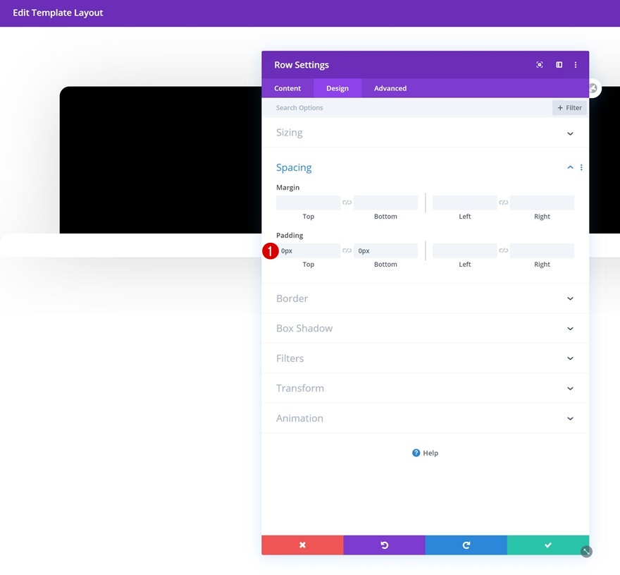Discard changes with red X button
This screenshot has height=575, width=620.
tap(302, 545)
